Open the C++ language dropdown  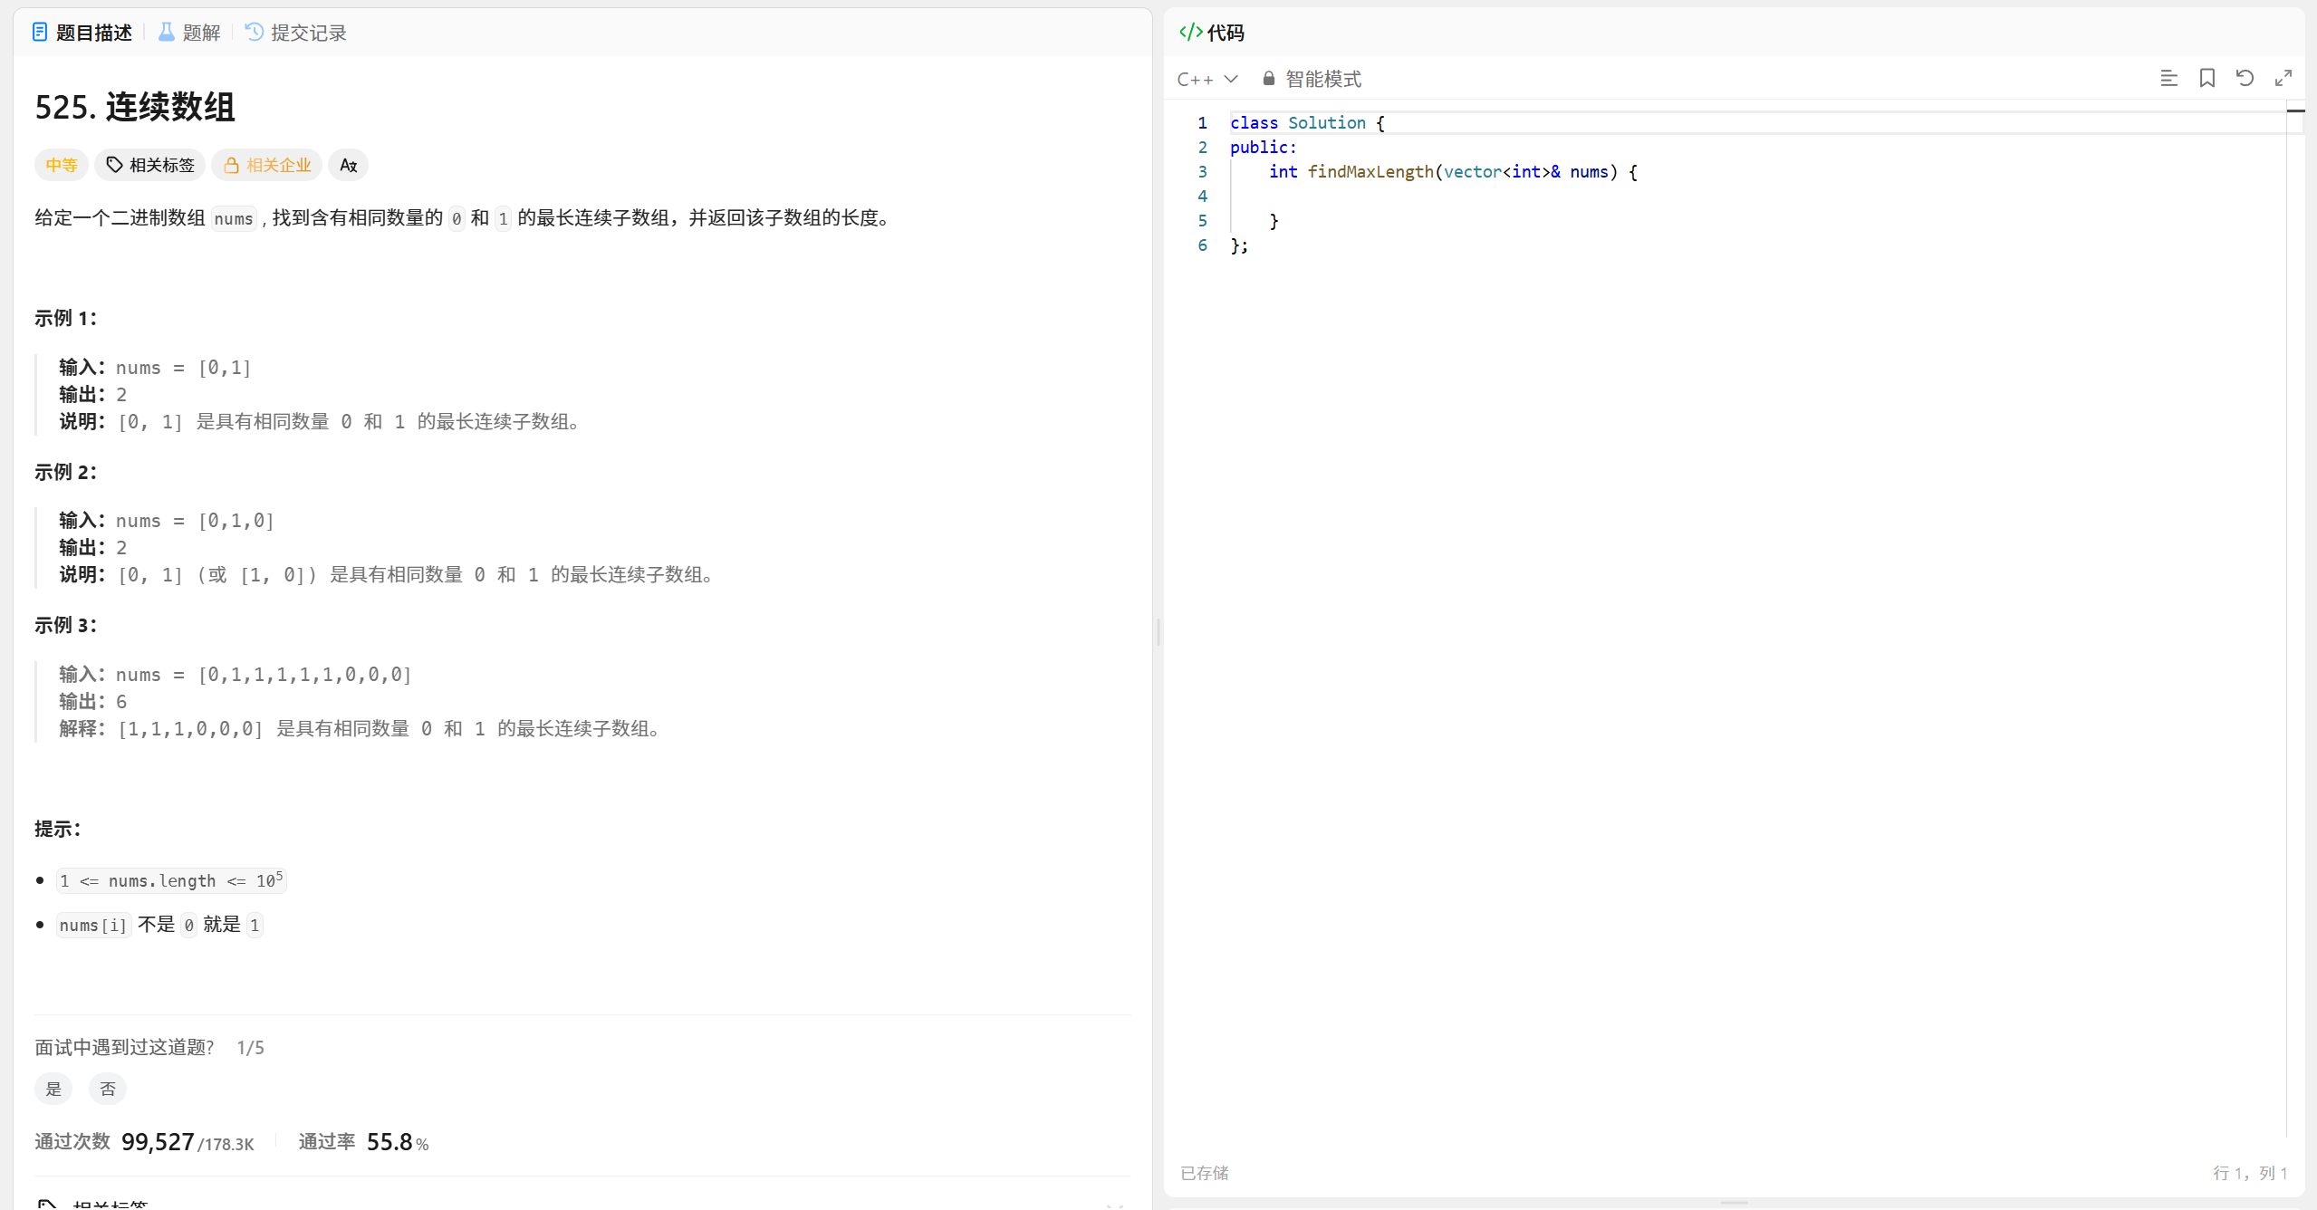click(1207, 79)
